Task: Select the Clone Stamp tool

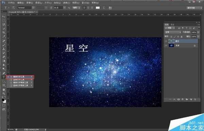Action: [x=4, y=49]
